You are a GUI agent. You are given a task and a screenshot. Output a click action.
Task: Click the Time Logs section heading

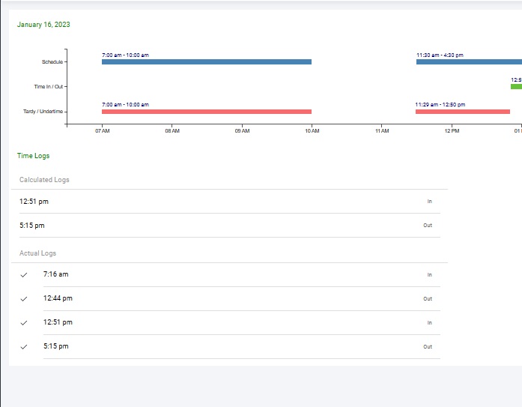click(x=34, y=156)
